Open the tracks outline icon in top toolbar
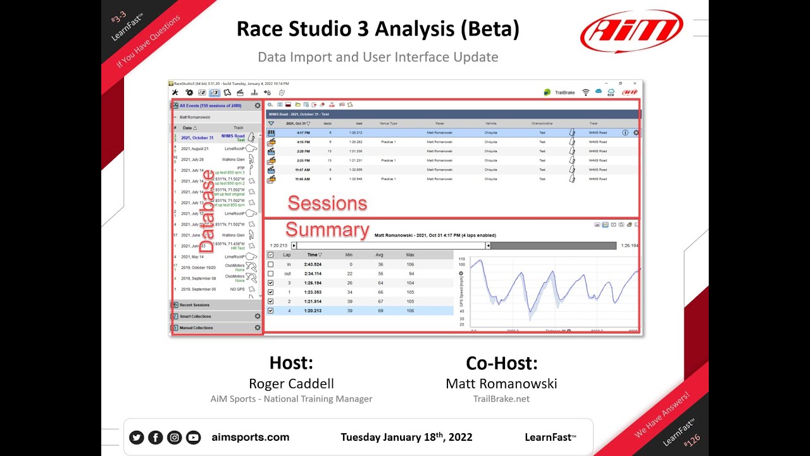810x456 pixels. click(228, 92)
